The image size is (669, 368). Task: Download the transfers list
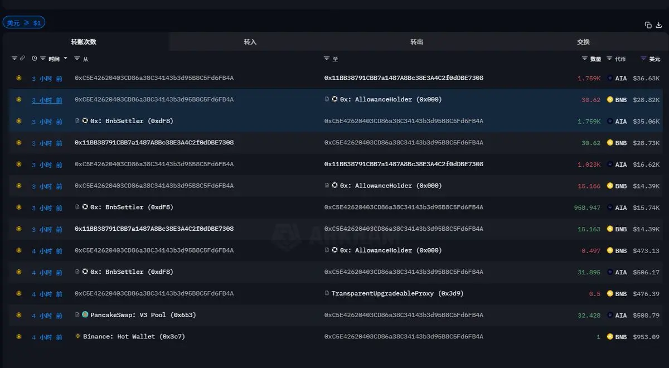[658, 25]
